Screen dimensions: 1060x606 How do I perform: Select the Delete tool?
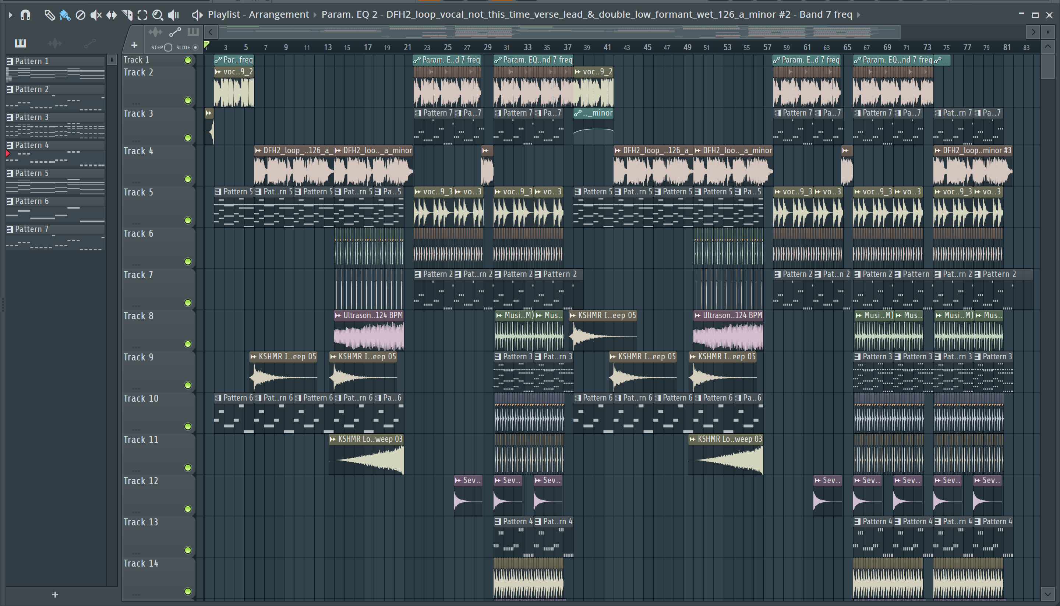pyautogui.click(x=80, y=15)
